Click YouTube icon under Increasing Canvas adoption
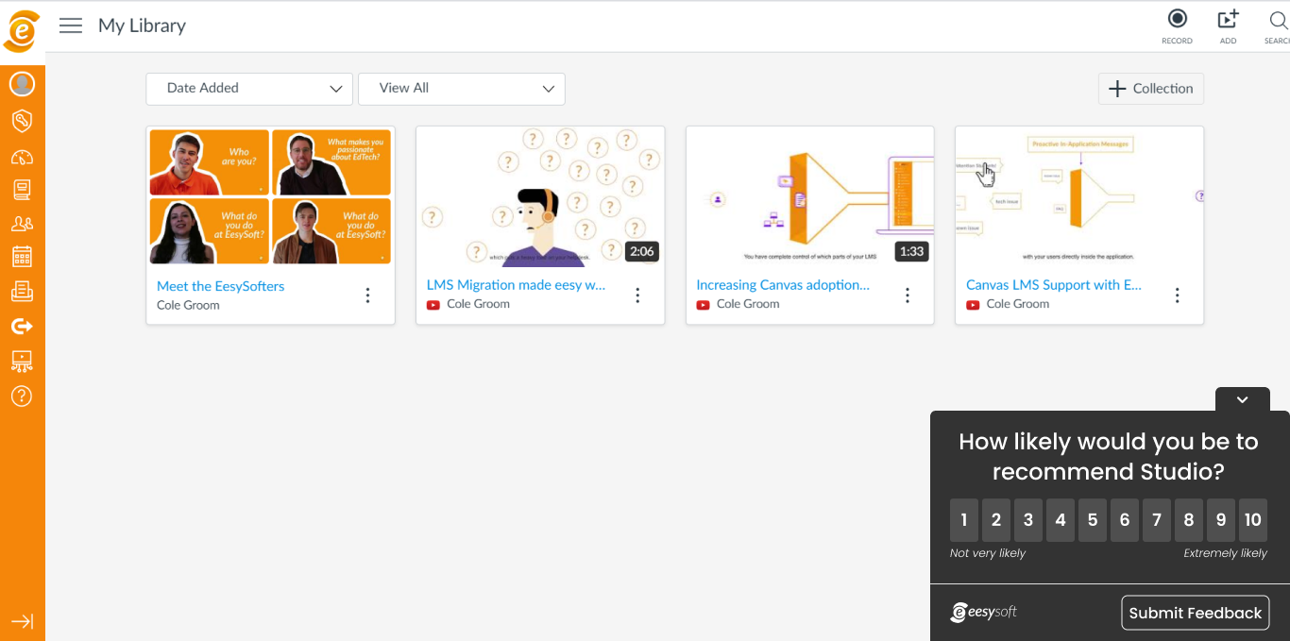 tap(704, 305)
